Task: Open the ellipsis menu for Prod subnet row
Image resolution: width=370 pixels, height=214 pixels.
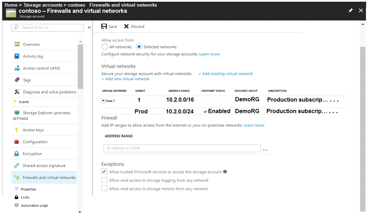Action: [x=334, y=112]
